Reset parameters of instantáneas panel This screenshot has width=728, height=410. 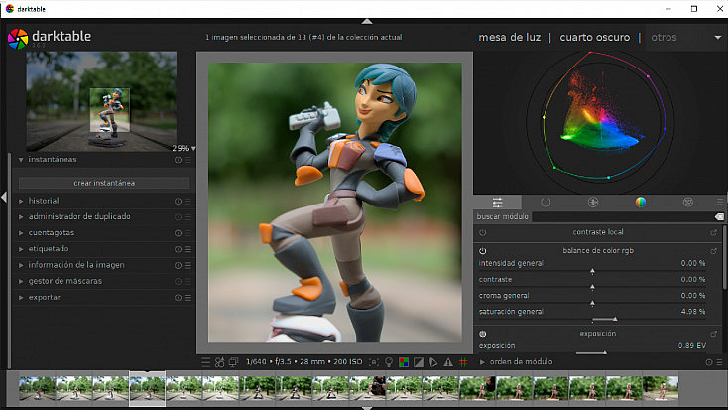pyautogui.click(x=178, y=160)
